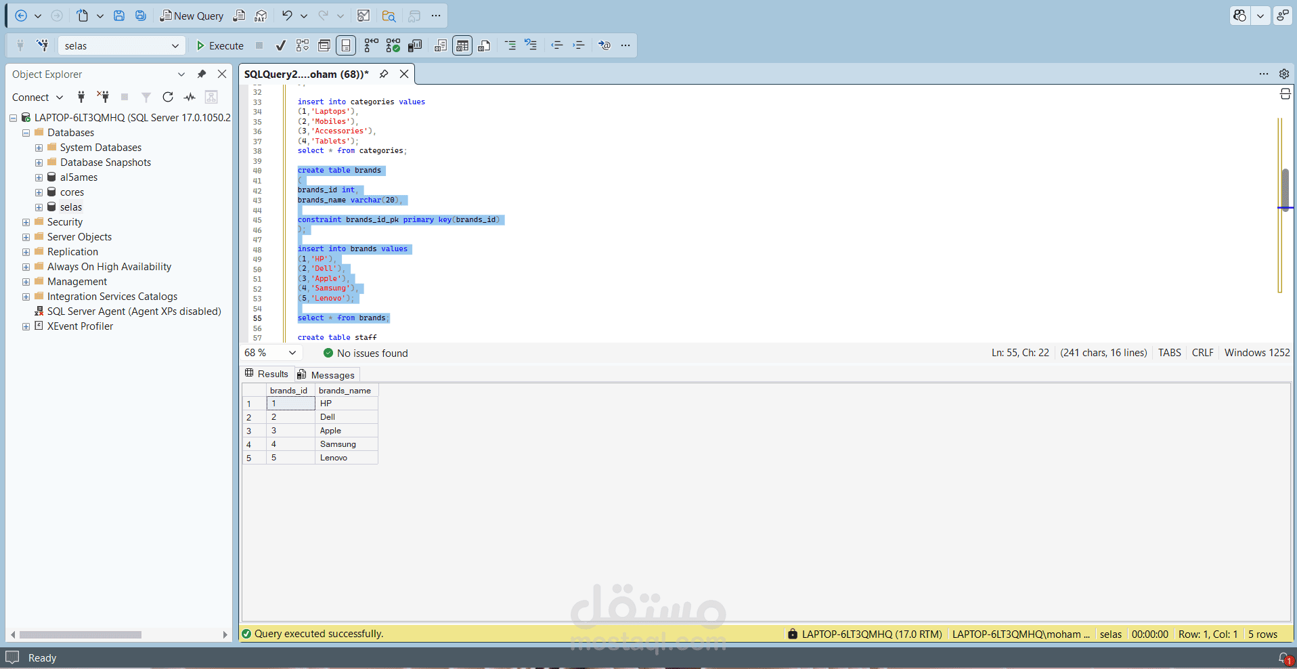Viewport: 1297px width, 669px height.
Task: Open the editor settings gear icon
Action: tap(1284, 74)
